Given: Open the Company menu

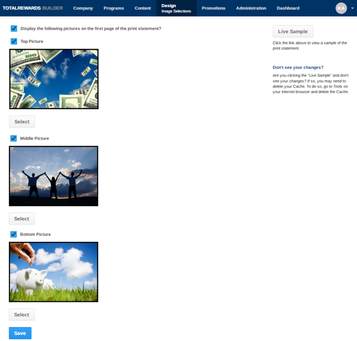Looking at the screenshot, I should point(83,8).
